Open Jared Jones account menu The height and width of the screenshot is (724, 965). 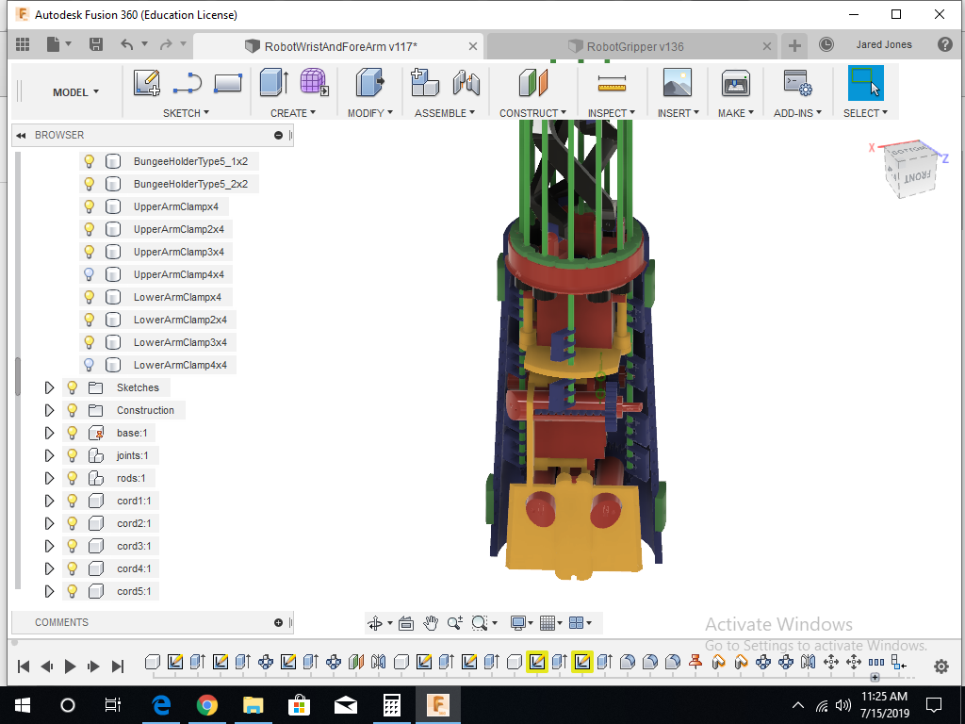pos(884,44)
